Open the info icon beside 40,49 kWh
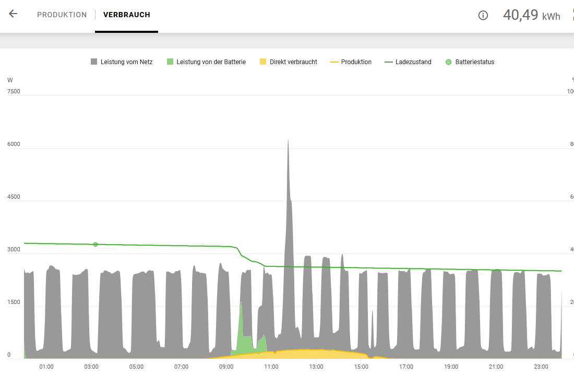Screen dimensions: 574x377 483,15
